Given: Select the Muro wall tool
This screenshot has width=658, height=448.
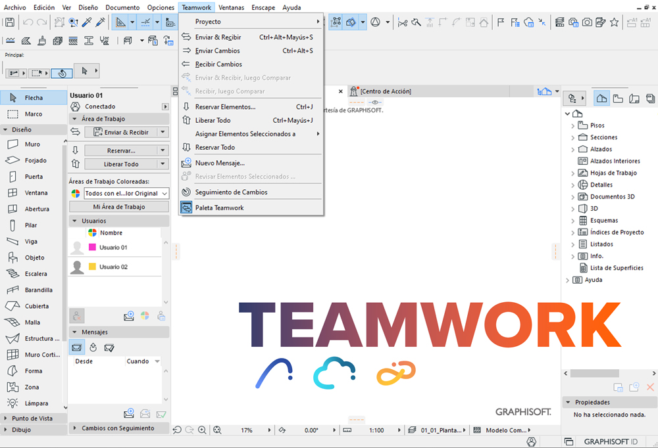Looking at the screenshot, I should 32,145.
